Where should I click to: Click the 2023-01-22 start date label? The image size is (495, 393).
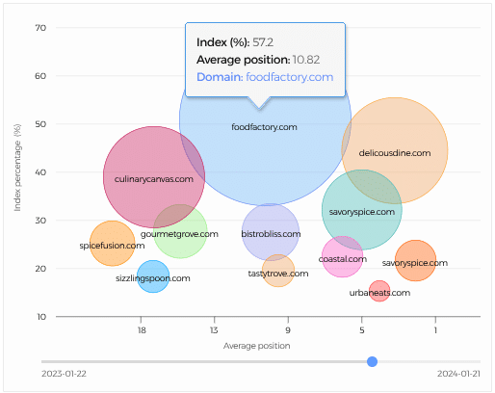click(64, 374)
